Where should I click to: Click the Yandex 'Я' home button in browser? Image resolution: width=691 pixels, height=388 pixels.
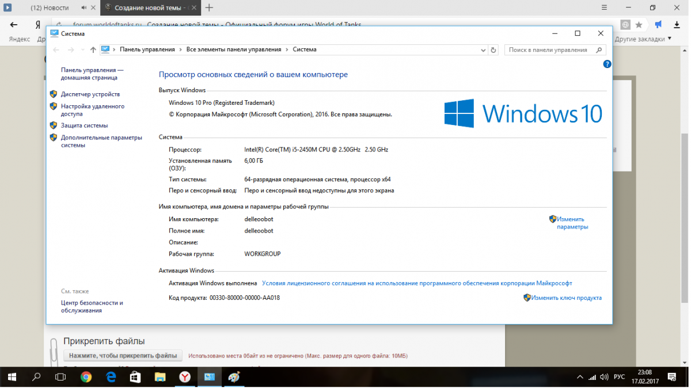coord(38,25)
